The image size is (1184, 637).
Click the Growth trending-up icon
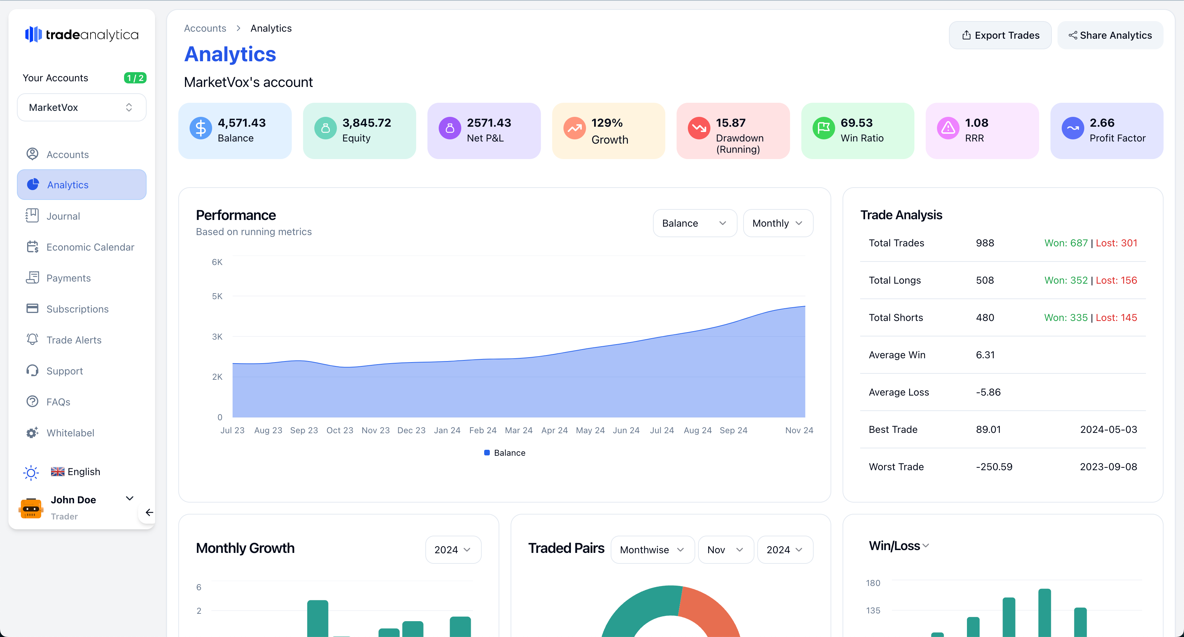[574, 128]
